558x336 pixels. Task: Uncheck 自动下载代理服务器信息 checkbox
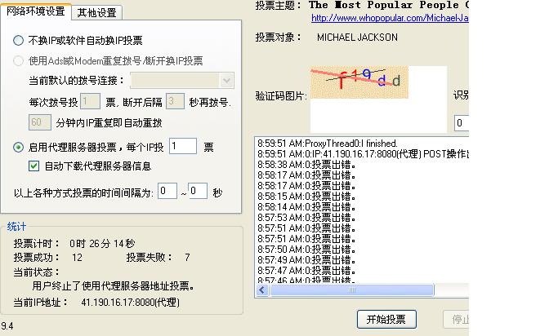tap(33, 166)
